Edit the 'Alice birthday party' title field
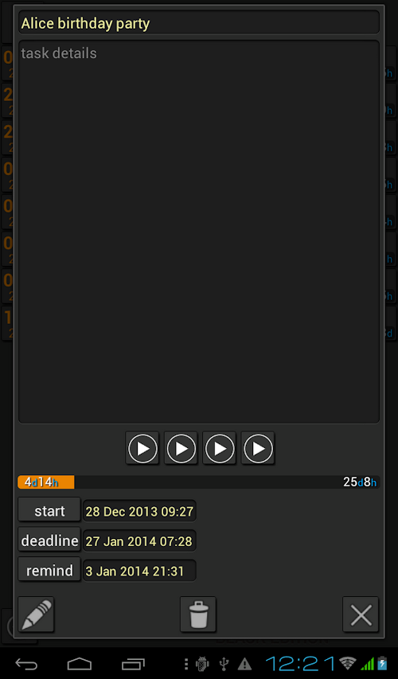Viewport: 398px width, 679px height. (x=199, y=23)
